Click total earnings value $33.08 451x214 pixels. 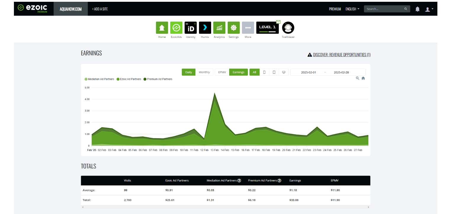click(x=294, y=200)
